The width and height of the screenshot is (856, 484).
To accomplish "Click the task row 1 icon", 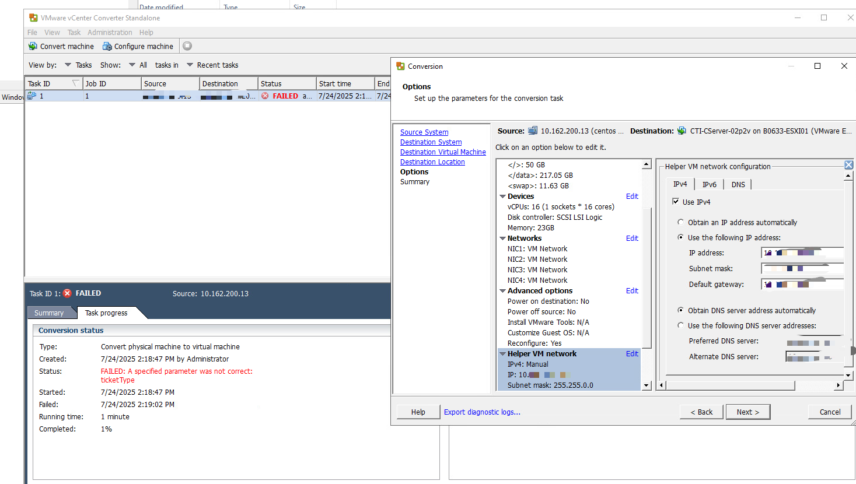I will (x=32, y=96).
